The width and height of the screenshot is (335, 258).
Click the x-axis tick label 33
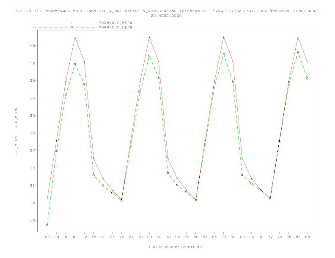click(149, 237)
